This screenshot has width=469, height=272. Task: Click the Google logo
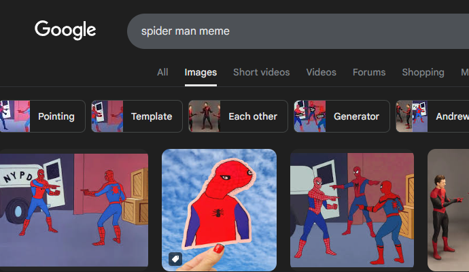(65, 30)
